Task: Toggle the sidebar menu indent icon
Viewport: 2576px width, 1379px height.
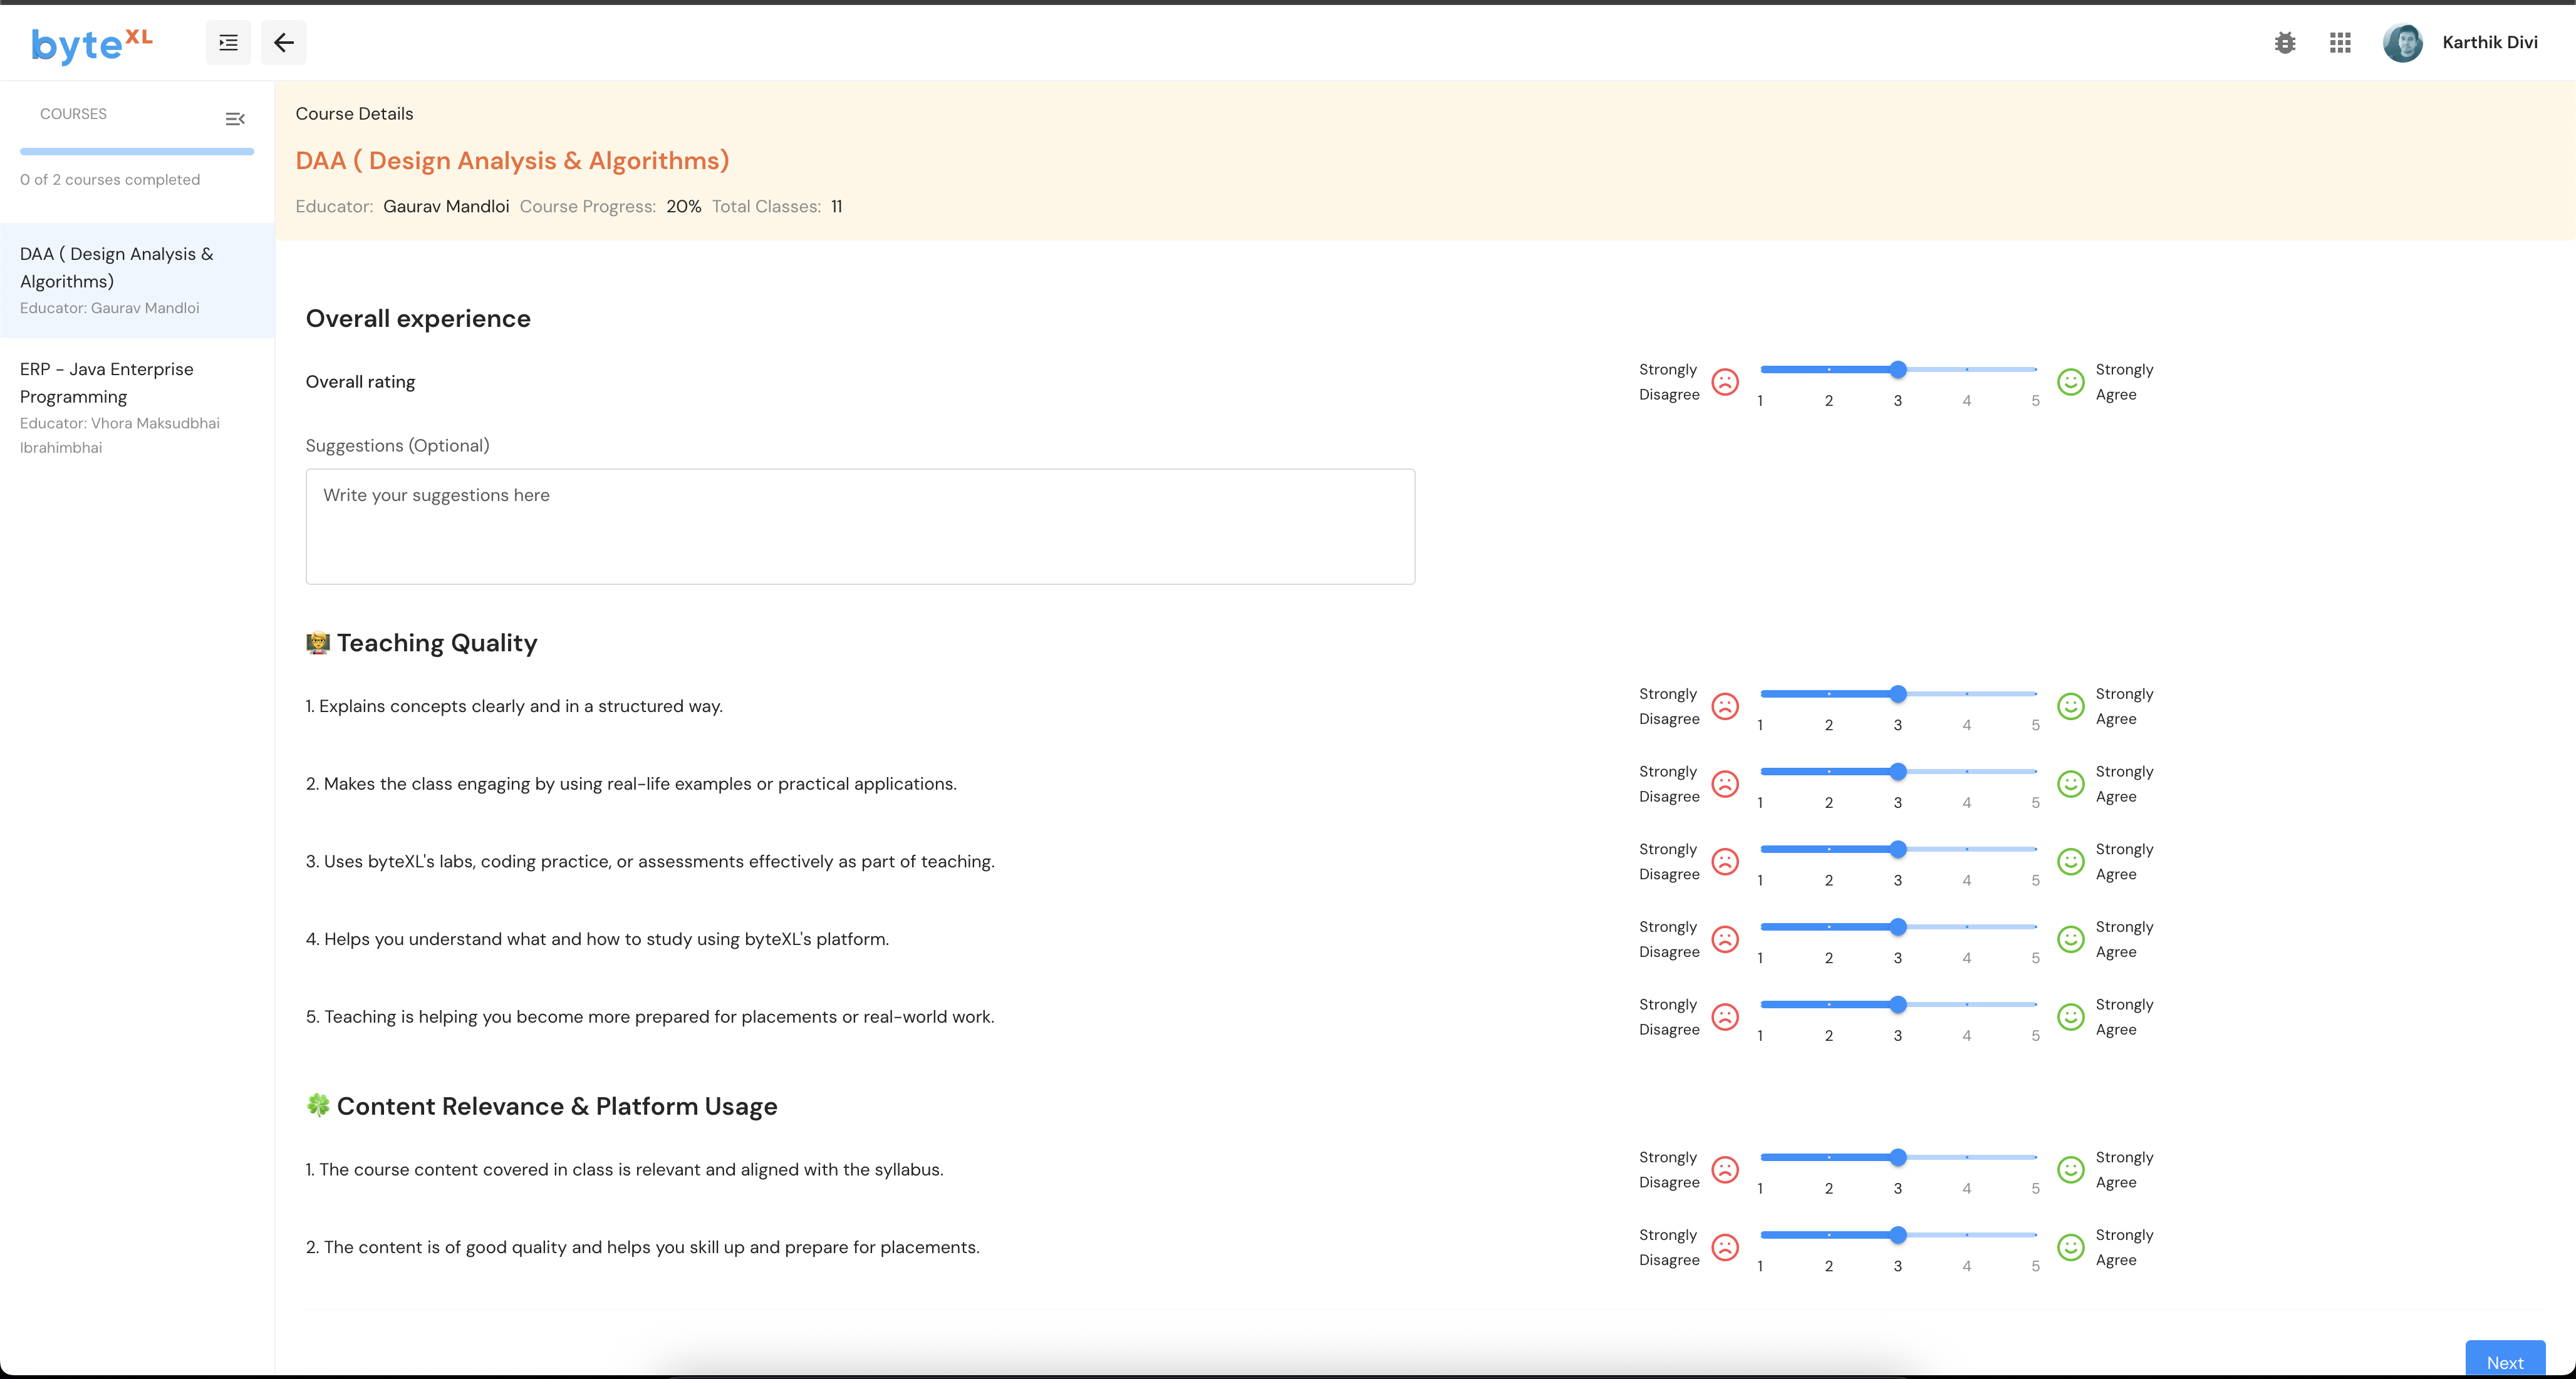Action: pyautogui.click(x=228, y=43)
